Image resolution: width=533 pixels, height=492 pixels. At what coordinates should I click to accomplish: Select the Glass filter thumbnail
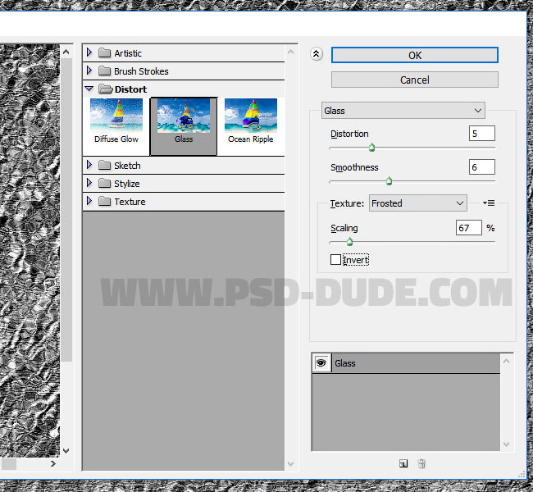(184, 125)
